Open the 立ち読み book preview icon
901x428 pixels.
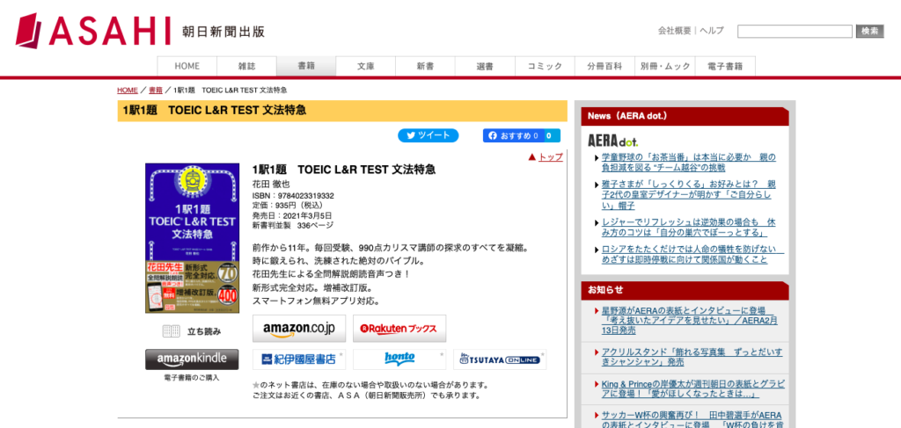point(172,331)
